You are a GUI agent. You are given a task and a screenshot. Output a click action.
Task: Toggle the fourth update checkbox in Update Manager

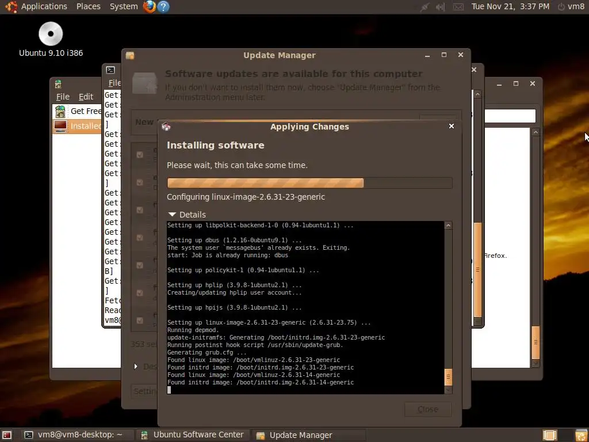pos(140,238)
